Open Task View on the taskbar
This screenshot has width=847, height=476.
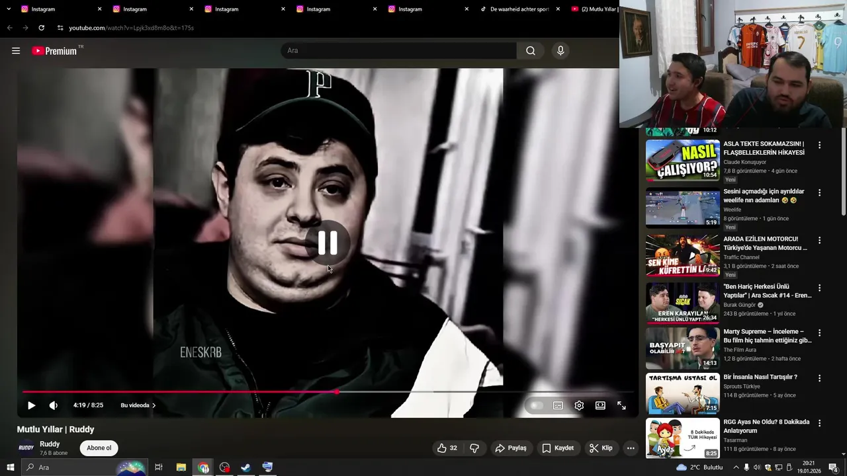coord(159,467)
